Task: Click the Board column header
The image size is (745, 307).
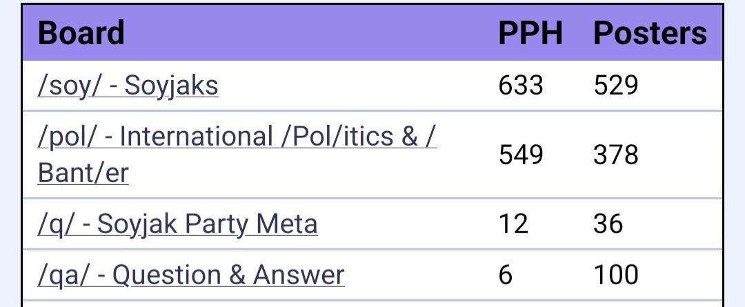Action: 81,33
